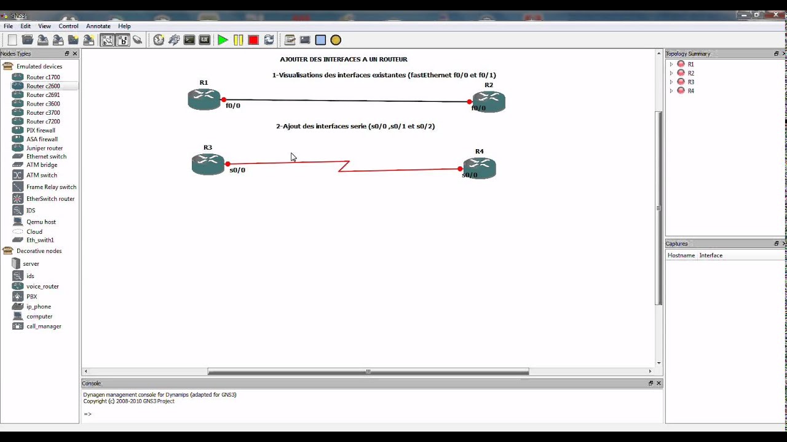The height and width of the screenshot is (442, 787).
Task: Open the Help menu
Action: pyautogui.click(x=124, y=26)
